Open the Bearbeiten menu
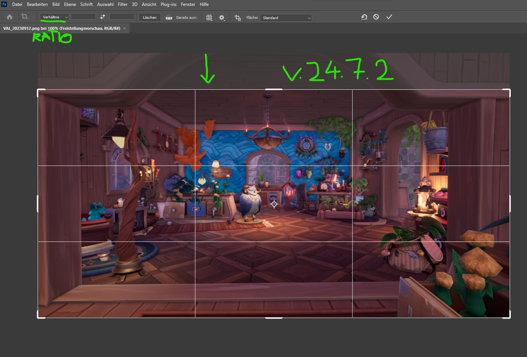This screenshot has height=357, width=527. [37, 4]
